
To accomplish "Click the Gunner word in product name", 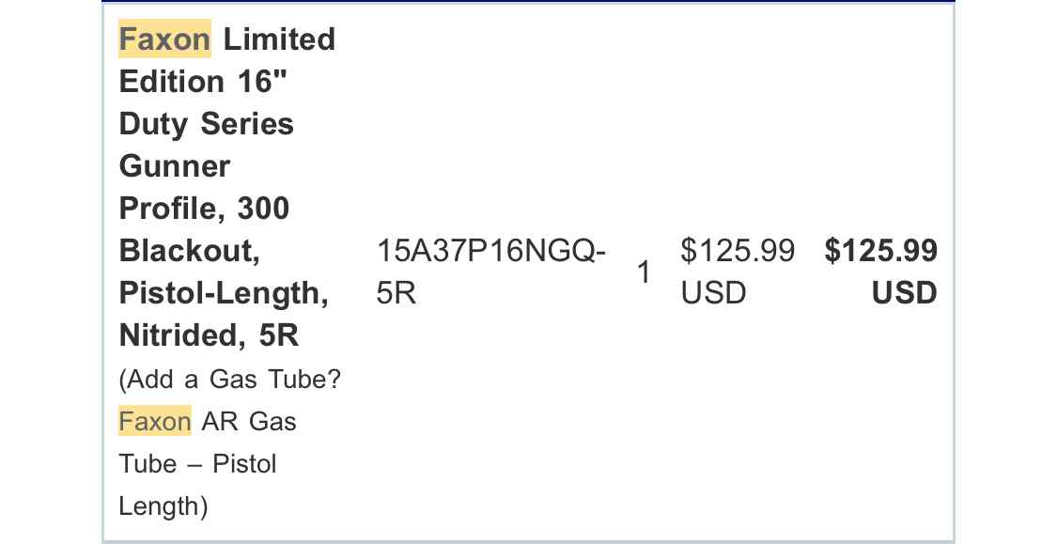I will point(175,166).
